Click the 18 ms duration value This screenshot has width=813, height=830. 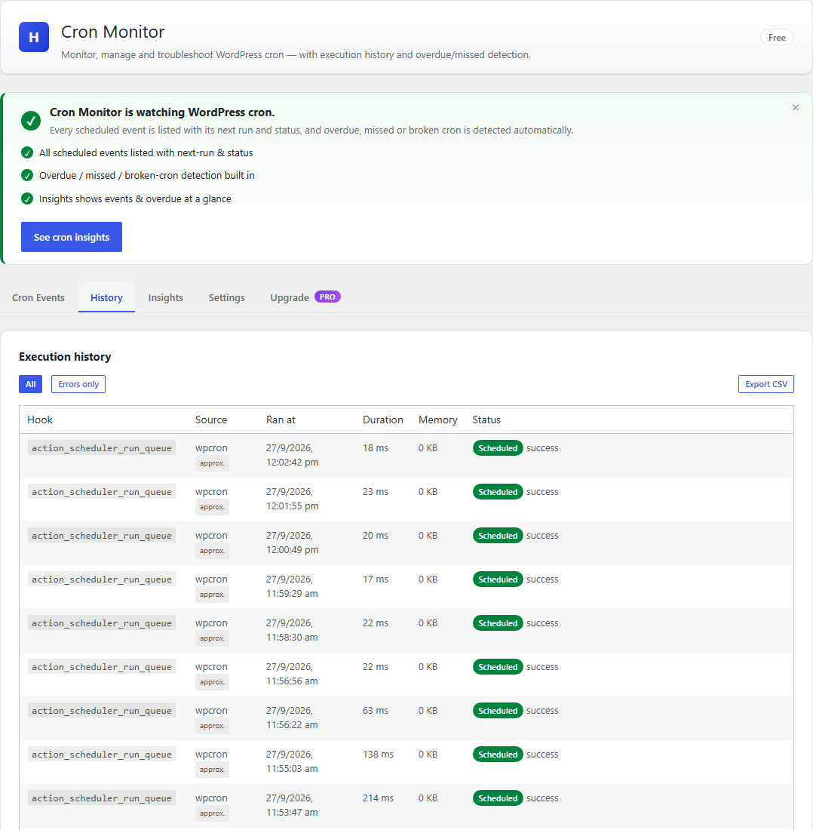[376, 447]
